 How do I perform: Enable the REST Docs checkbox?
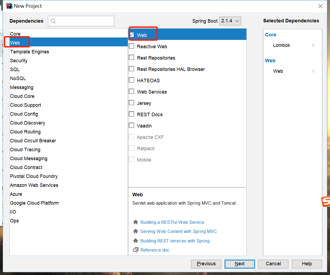(x=132, y=114)
